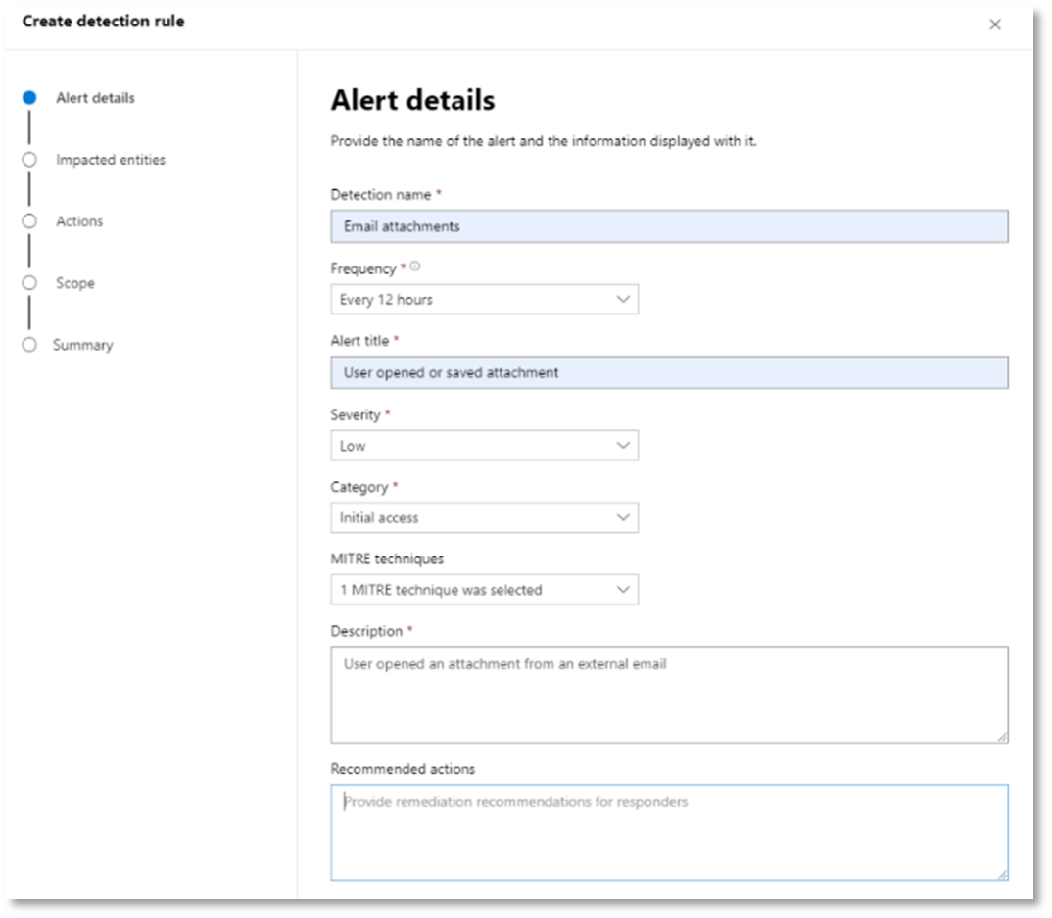Select the Alert details step circle
The image size is (1052, 918).
[29, 98]
